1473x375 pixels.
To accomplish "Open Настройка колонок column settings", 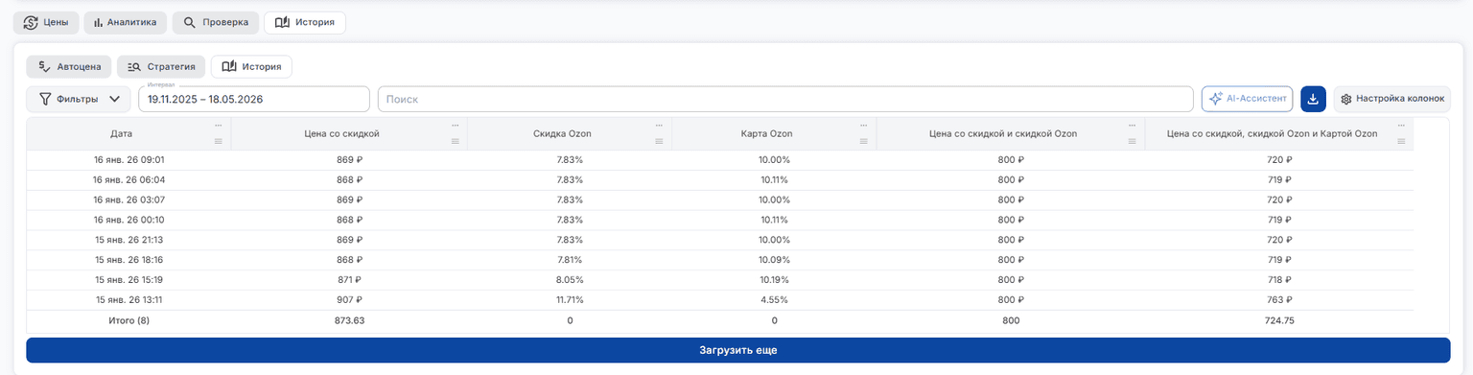I will 1391,99.
